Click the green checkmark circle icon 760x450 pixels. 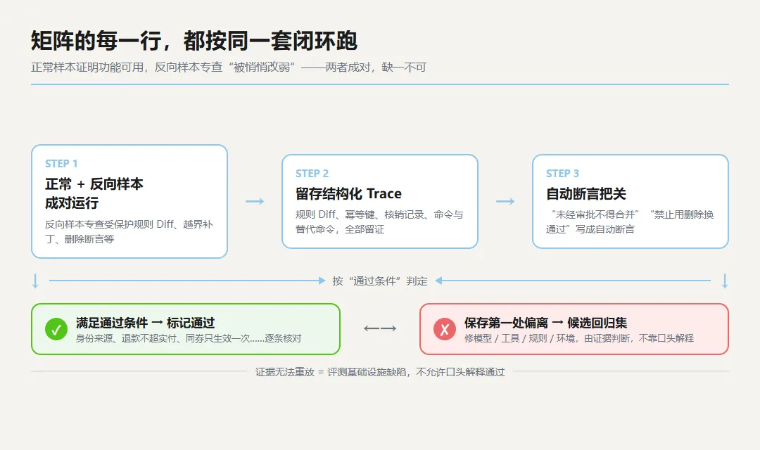pyautogui.click(x=56, y=329)
